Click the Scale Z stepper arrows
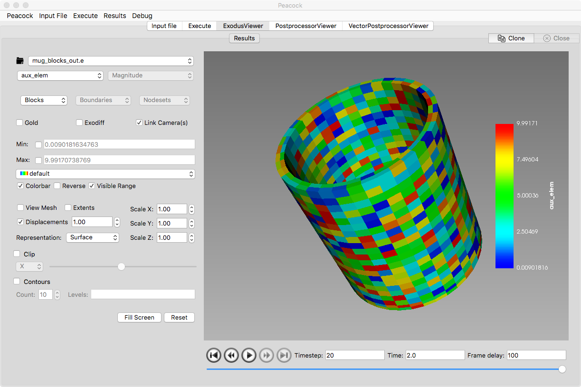The height and width of the screenshot is (387, 581). click(x=191, y=238)
